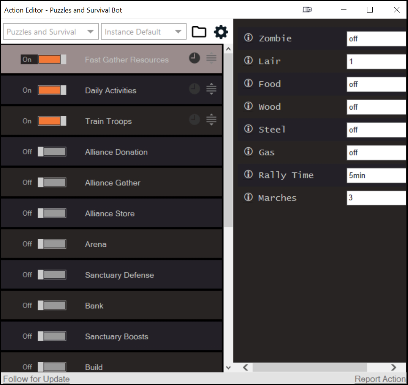This screenshot has width=408, height=385.
Task: Select the Arena action
Action: [112, 244]
